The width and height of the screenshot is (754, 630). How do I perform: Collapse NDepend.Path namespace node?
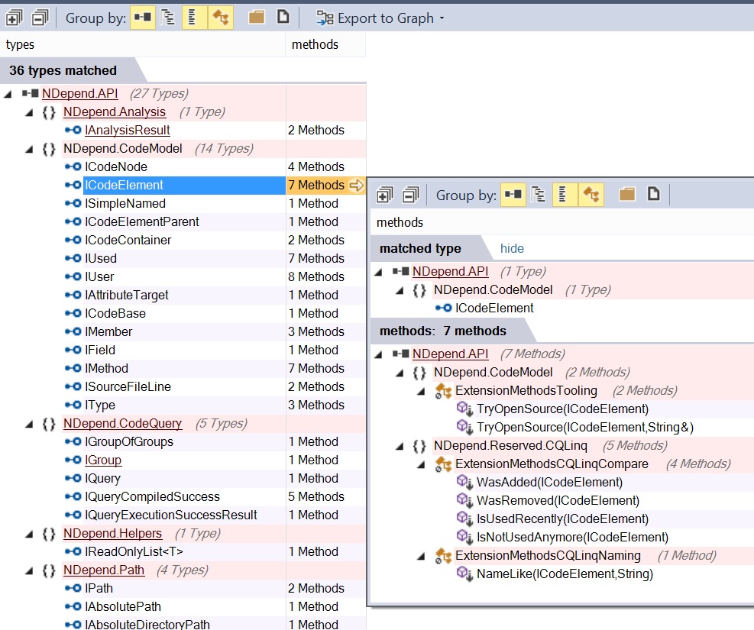[29, 570]
